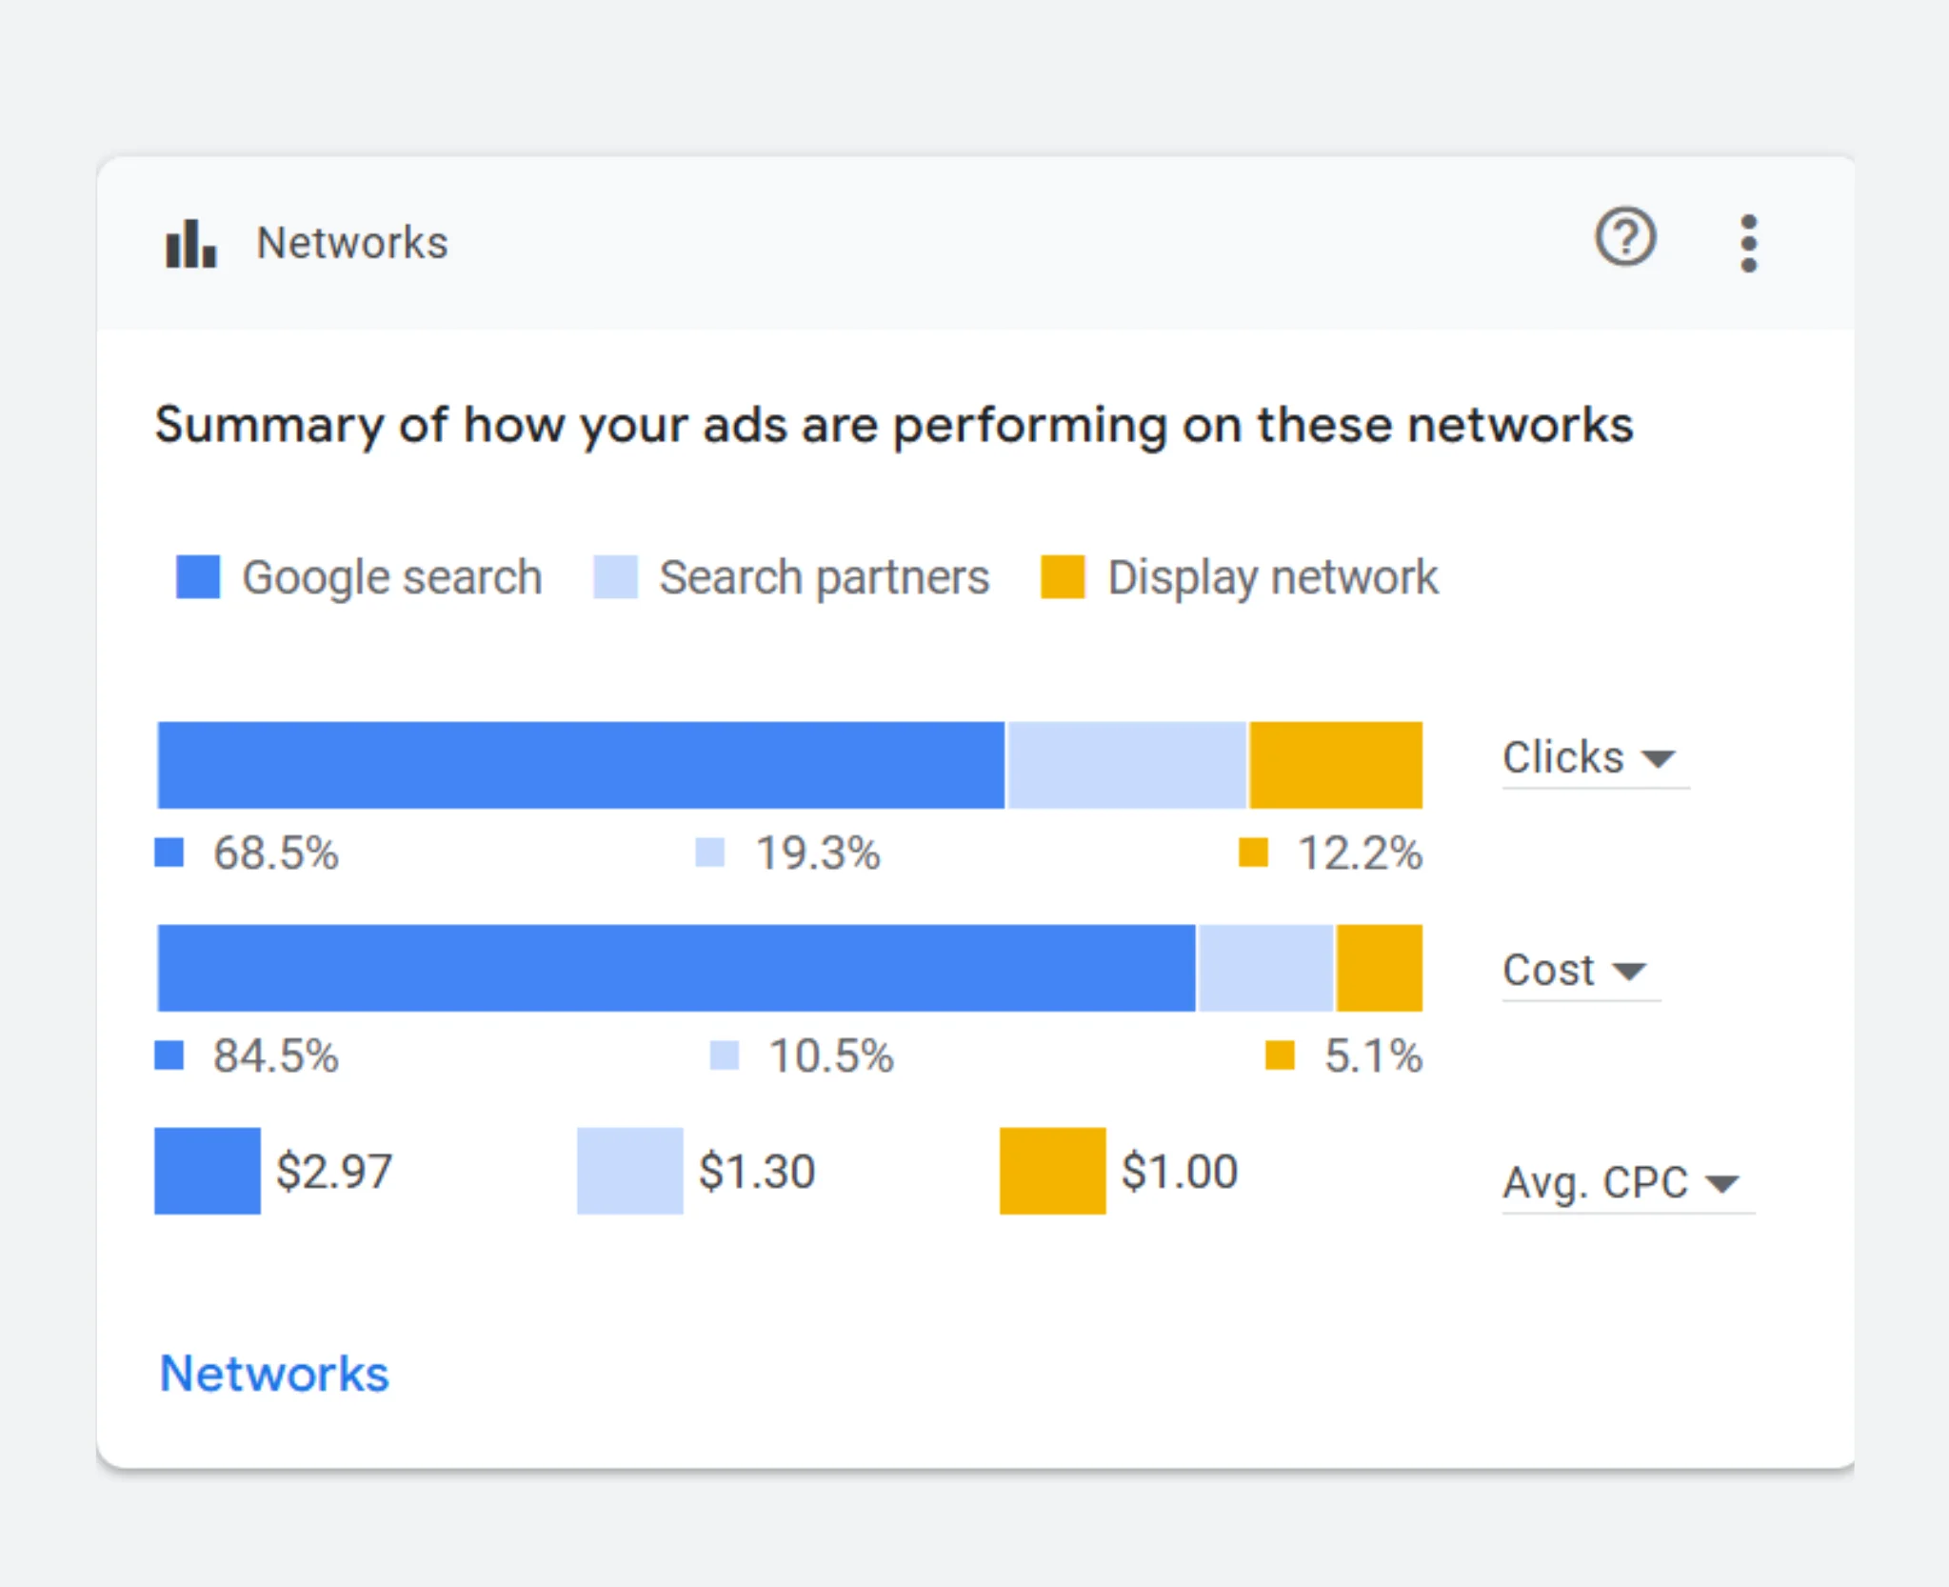
Task: Click the help question mark icon
Action: click(1625, 238)
